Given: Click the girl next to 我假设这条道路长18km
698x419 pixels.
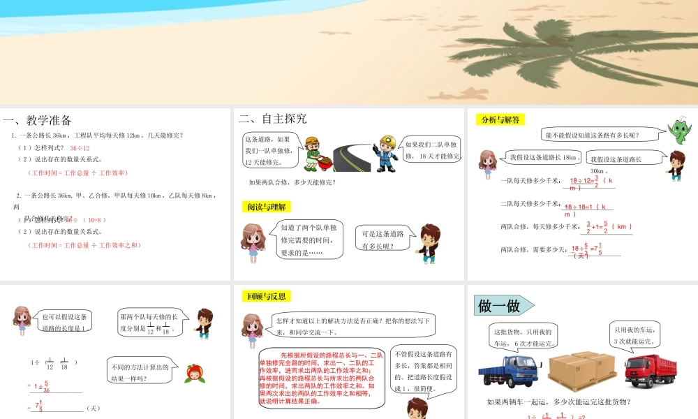Looking at the screenshot, I should pos(487,165).
